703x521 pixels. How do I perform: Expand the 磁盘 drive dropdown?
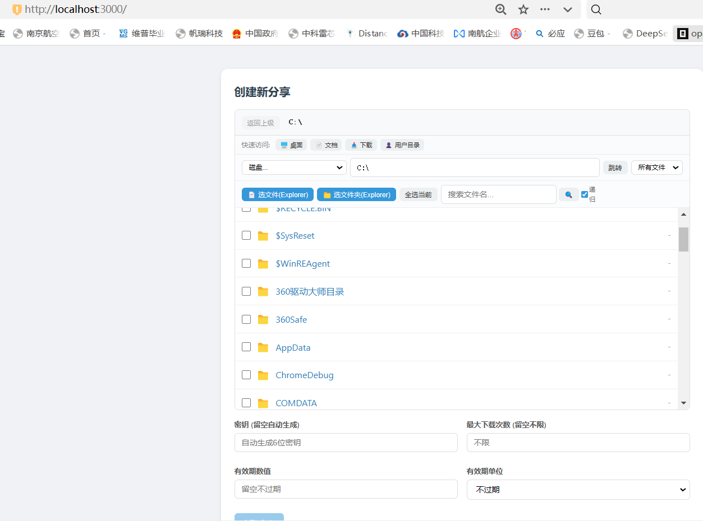pos(294,168)
